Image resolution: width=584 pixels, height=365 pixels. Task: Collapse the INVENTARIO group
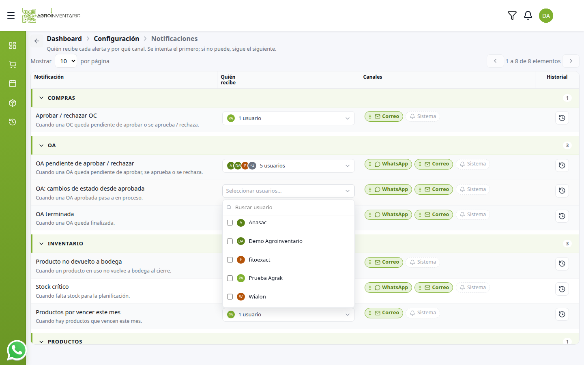41,244
